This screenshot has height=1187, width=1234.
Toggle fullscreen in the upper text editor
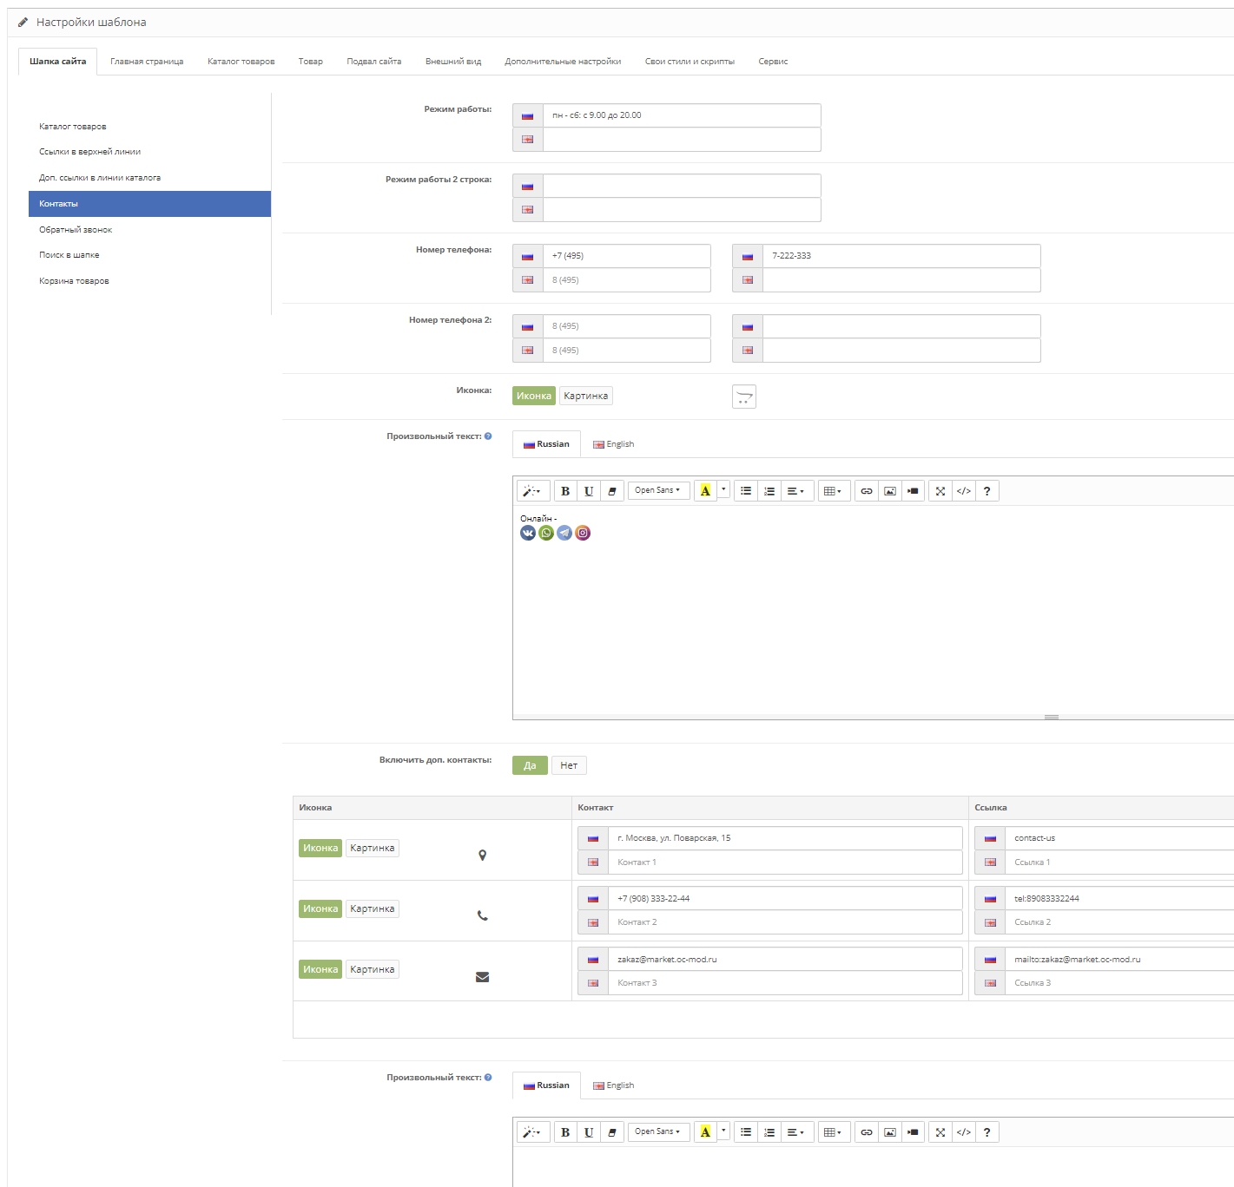(940, 491)
